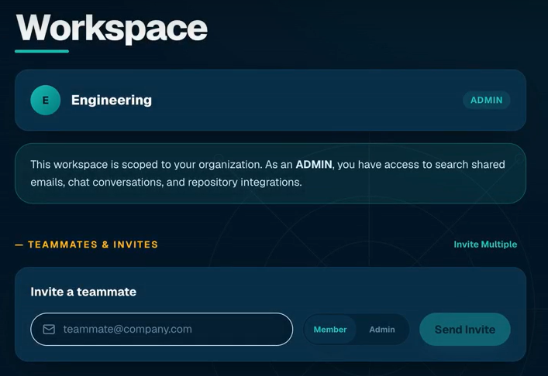The height and width of the screenshot is (376, 548).
Task: Select the Member role option
Action: point(330,330)
